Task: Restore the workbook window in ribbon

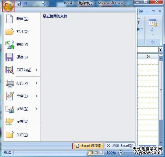Action: [153, 11]
